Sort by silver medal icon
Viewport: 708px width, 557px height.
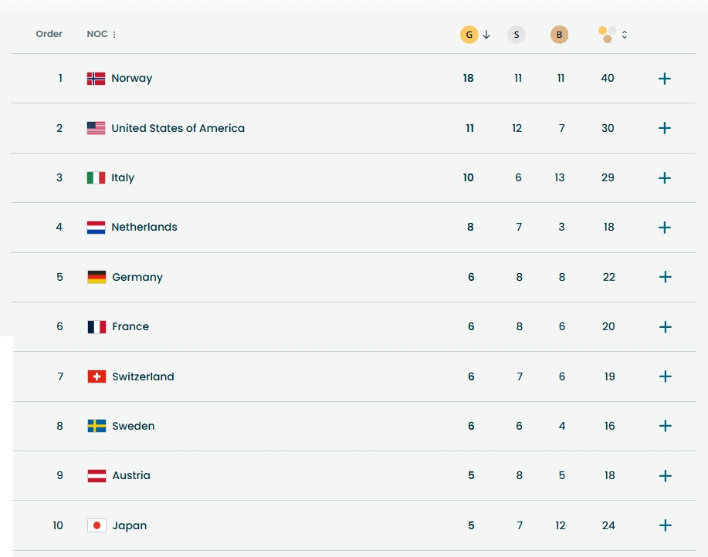click(x=516, y=35)
